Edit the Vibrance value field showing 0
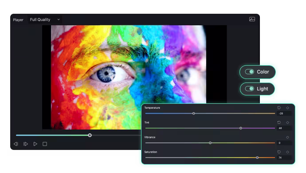The height and width of the screenshot is (173, 306). click(x=284, y=143)
